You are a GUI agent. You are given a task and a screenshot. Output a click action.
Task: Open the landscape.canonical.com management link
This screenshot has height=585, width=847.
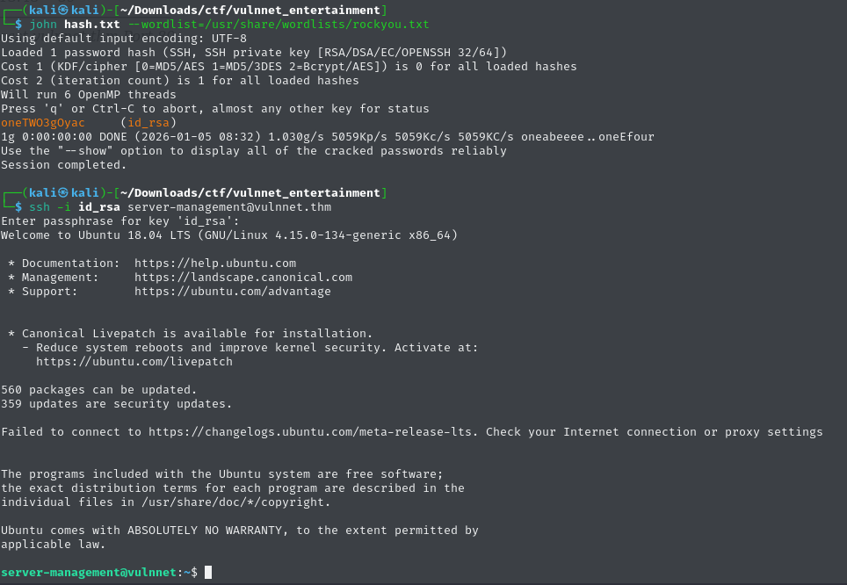click(243, 278)
